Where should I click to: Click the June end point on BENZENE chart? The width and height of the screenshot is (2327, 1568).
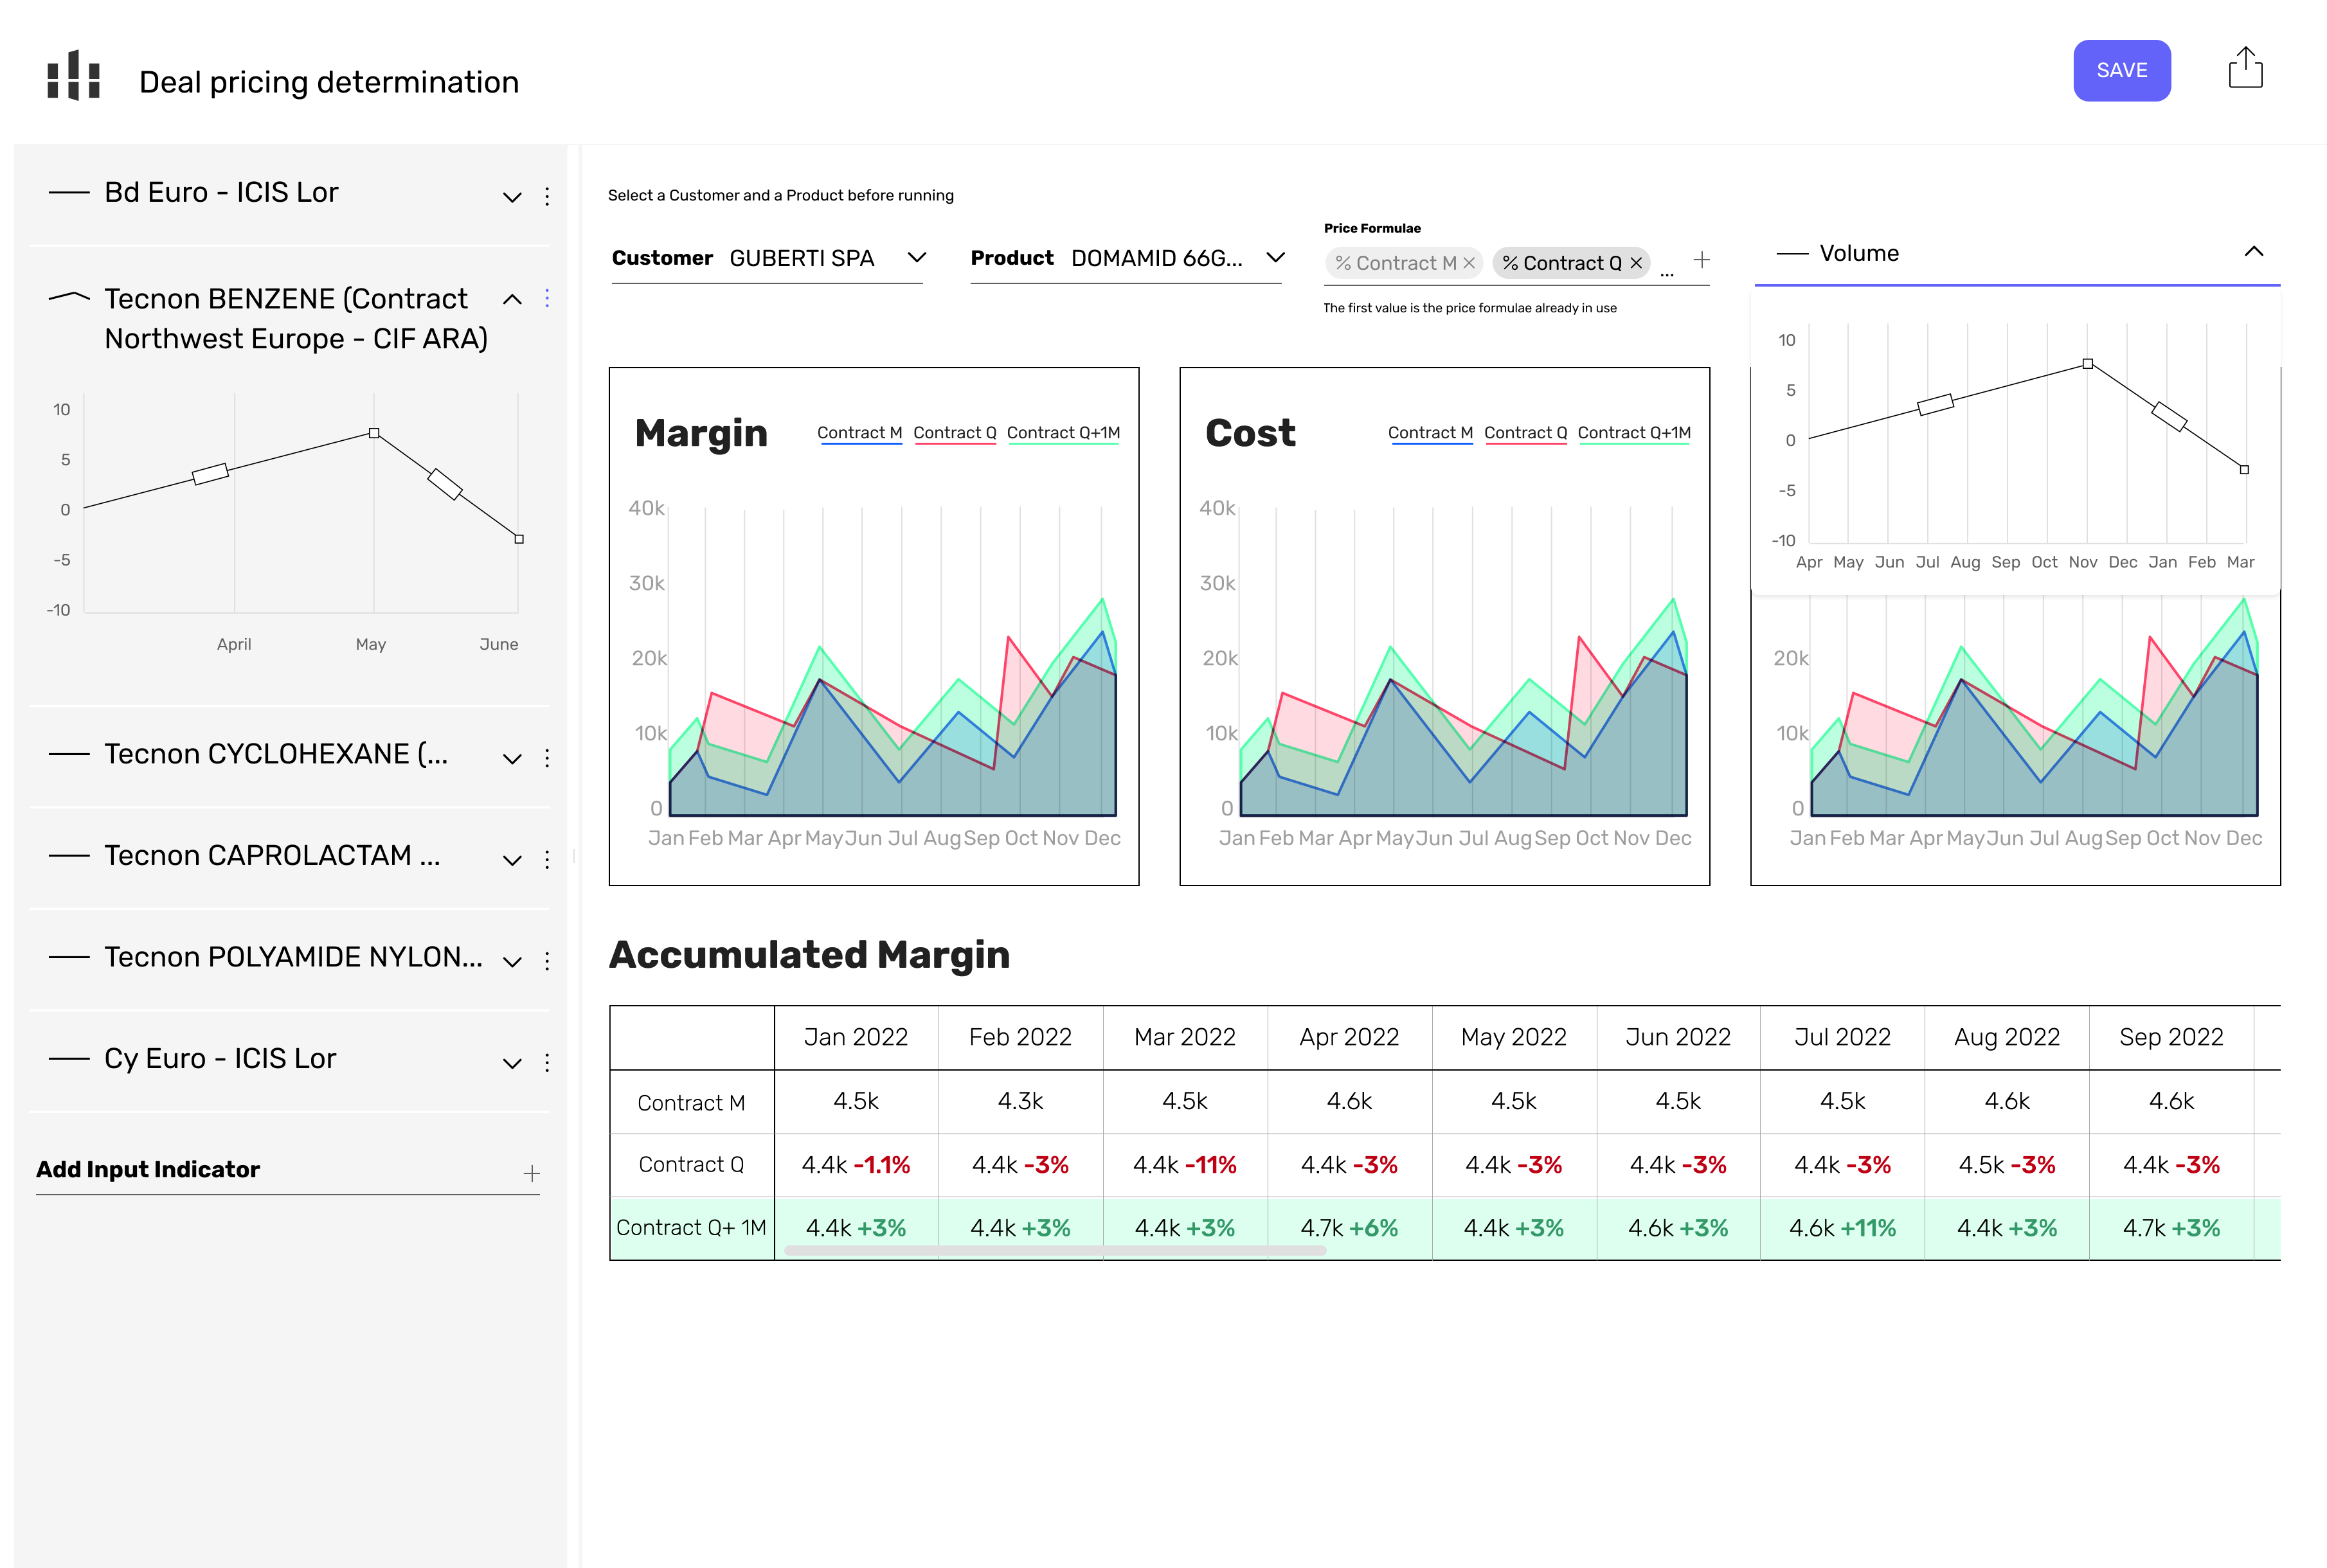click(x=519, y=539)
